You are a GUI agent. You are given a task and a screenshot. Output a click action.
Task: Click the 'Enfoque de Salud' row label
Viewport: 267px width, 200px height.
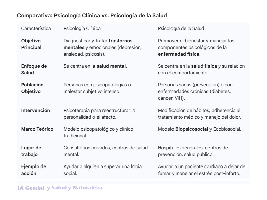(34, 69)
